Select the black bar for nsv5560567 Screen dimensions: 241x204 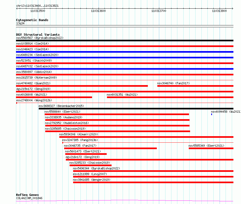[125, 41]
